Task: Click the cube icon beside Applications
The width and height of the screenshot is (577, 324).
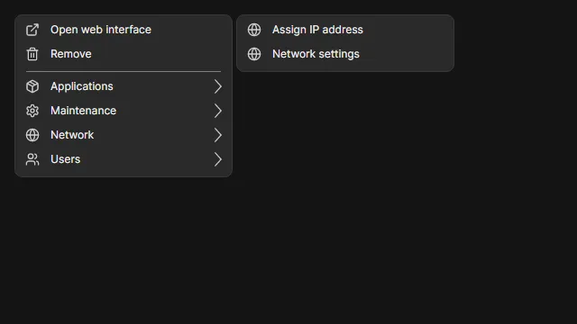Action: tap(32, 86)
